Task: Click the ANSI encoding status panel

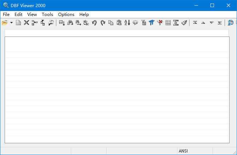Action: 194,151
